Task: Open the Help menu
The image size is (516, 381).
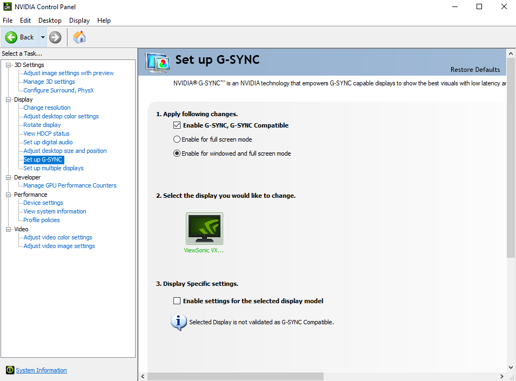Action: click(x=104, y=21)
